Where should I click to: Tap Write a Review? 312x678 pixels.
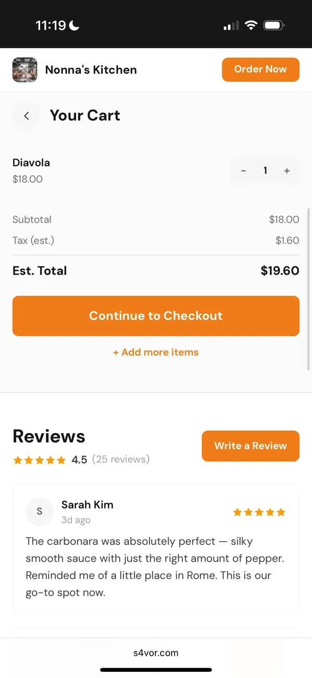click(x=250, y=446)
